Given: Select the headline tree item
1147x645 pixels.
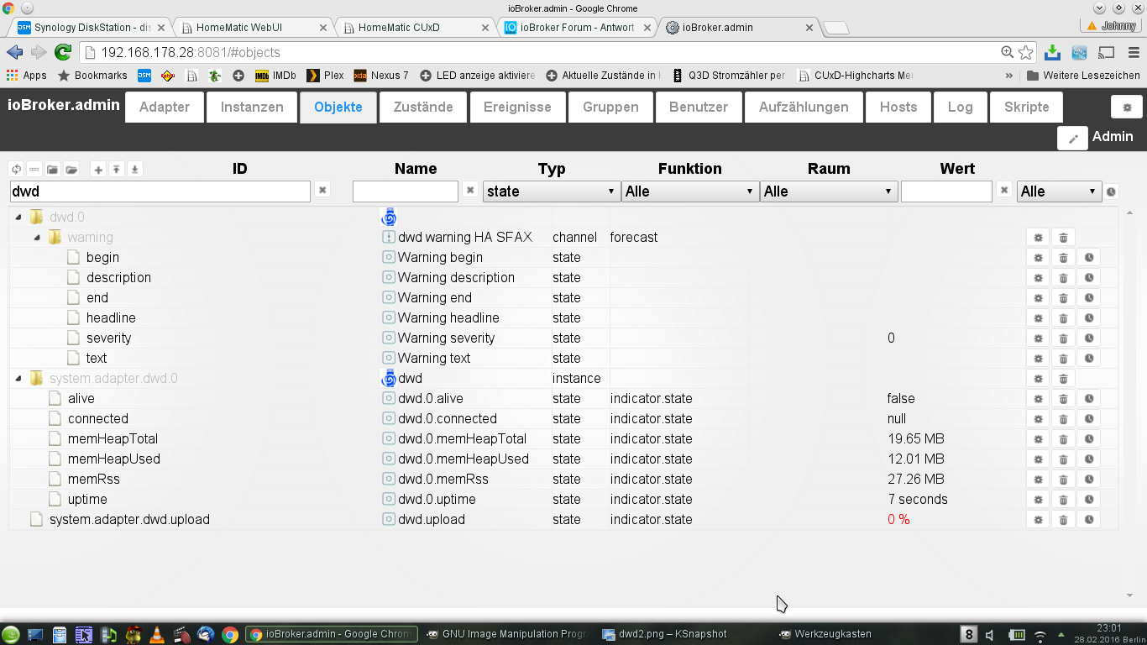Looking at the screenshot, I should [x=111, y=318].
